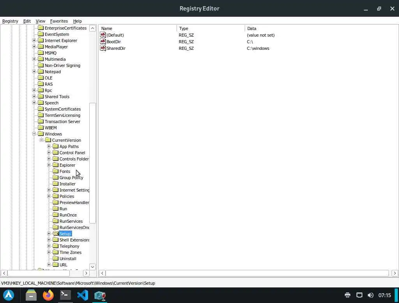Viewport: 399px width, 303px height.
Task: Select the Transaction Server key
Action: [x=62, y=122]
